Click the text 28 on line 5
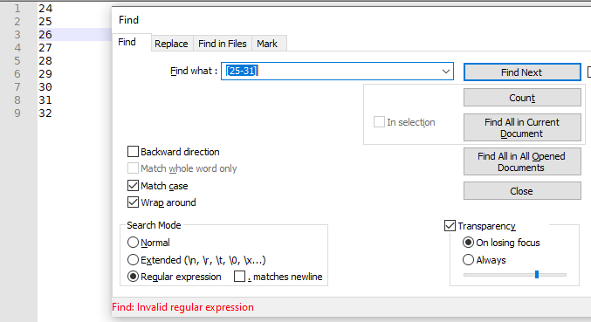The height and width of the screenshot is (322, 591). click(45, 61)
